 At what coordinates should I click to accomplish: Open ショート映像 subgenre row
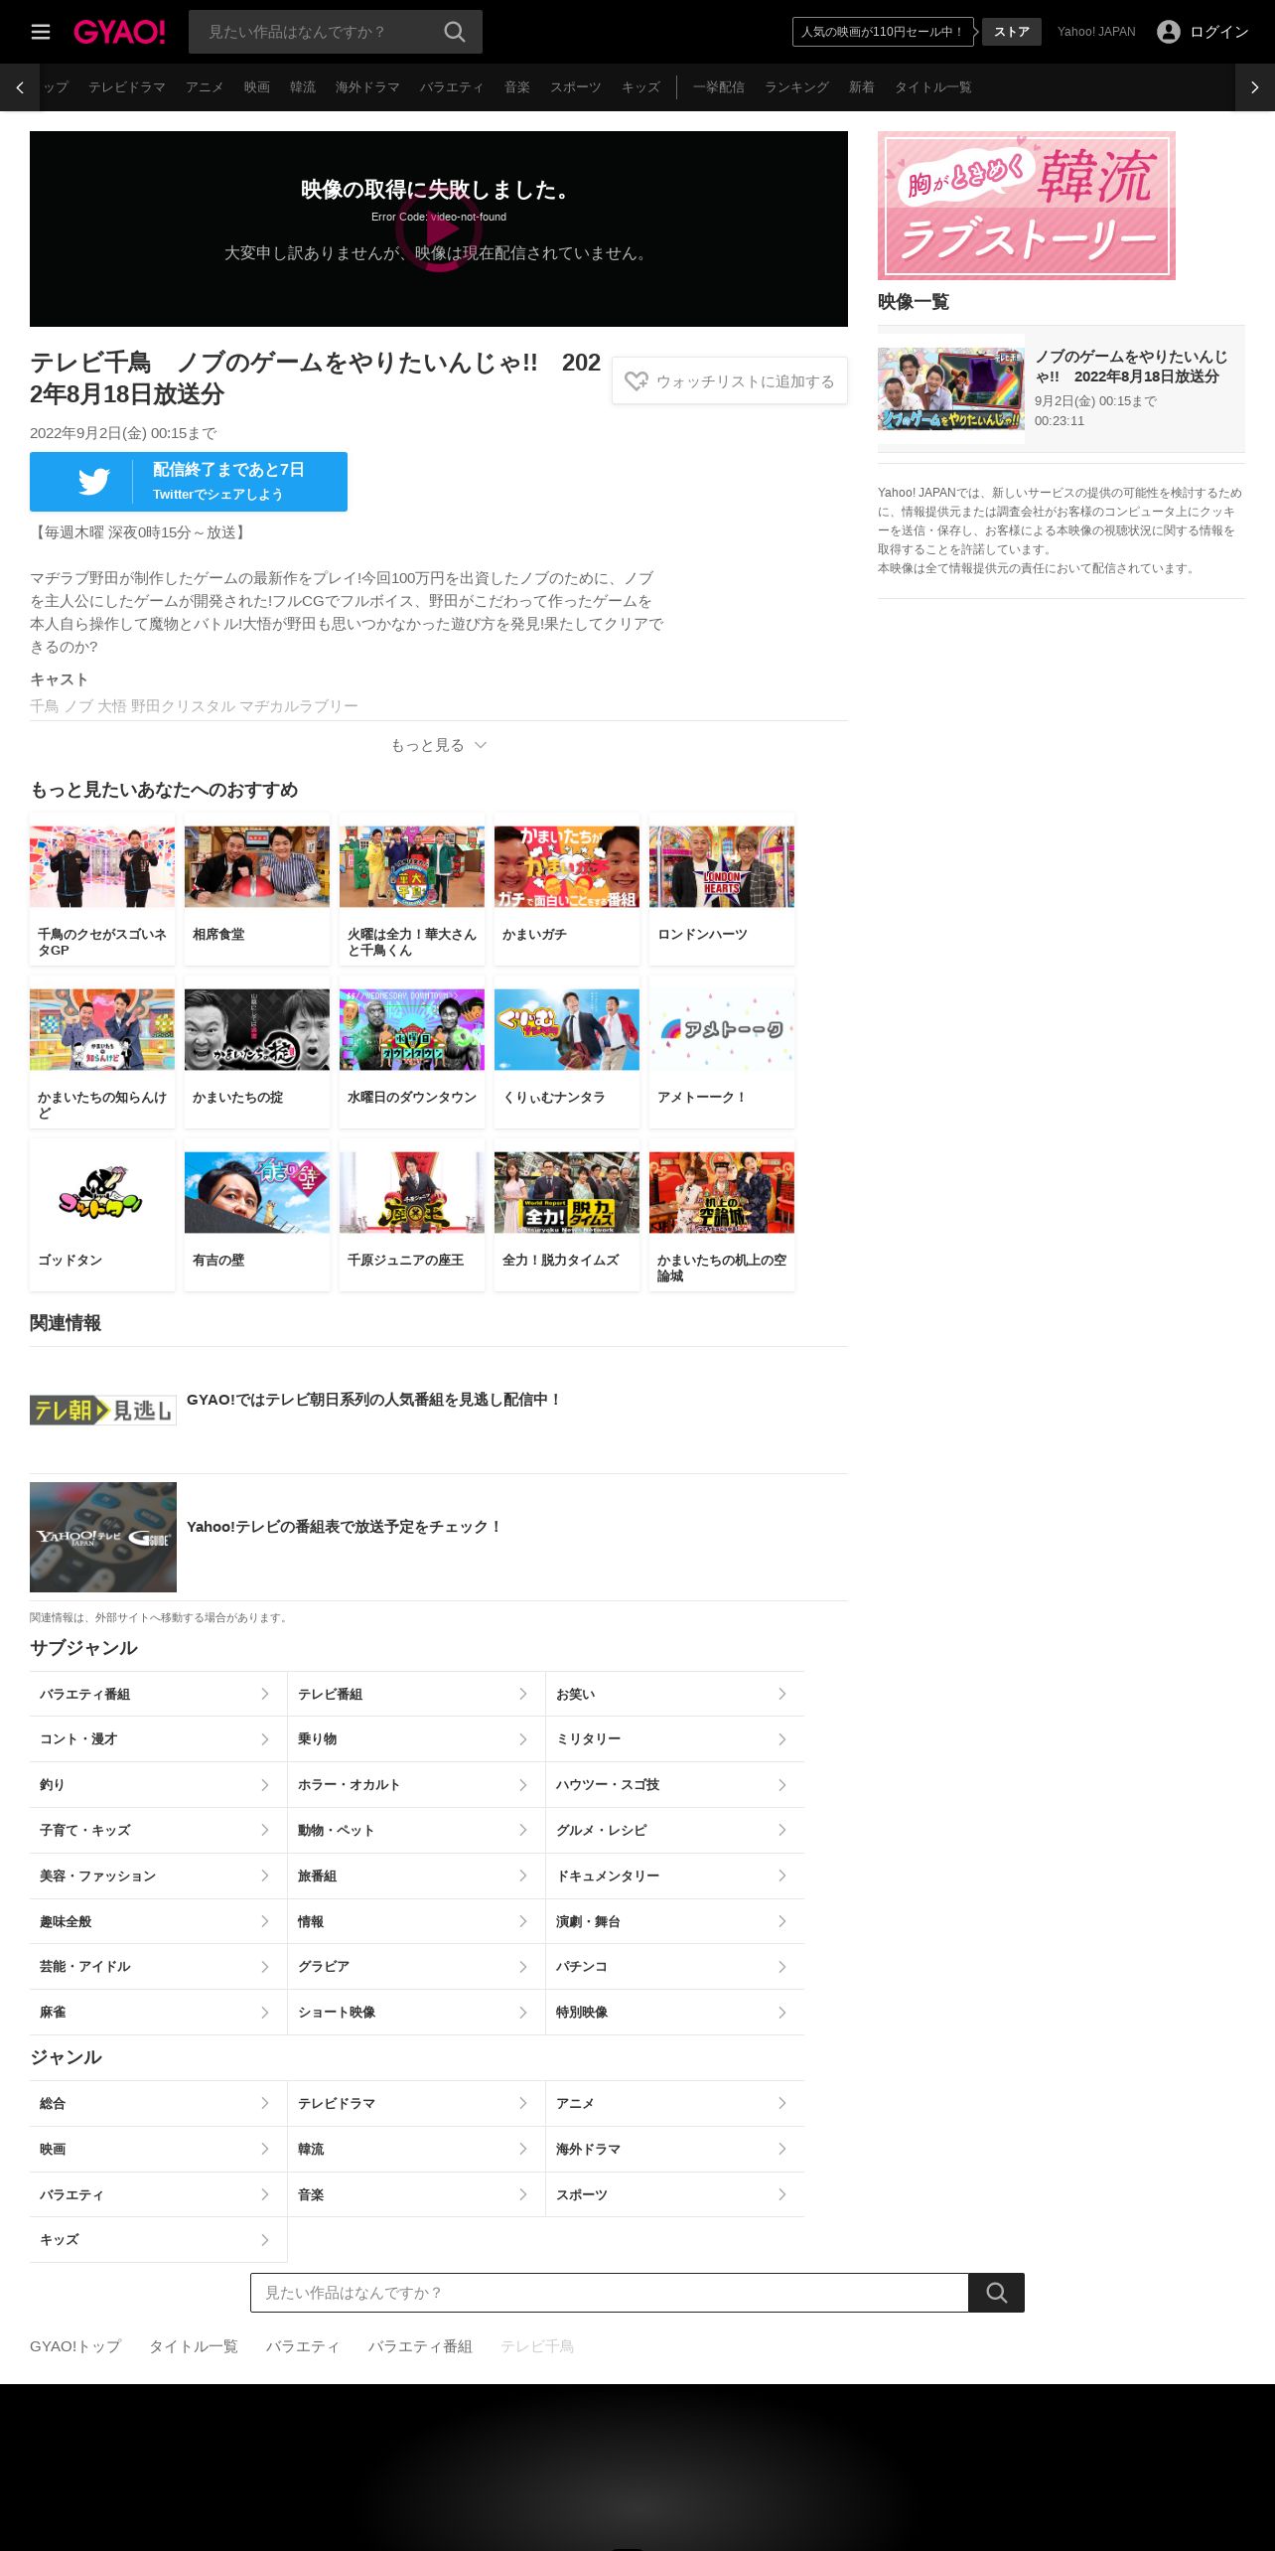coord(416,2012)
